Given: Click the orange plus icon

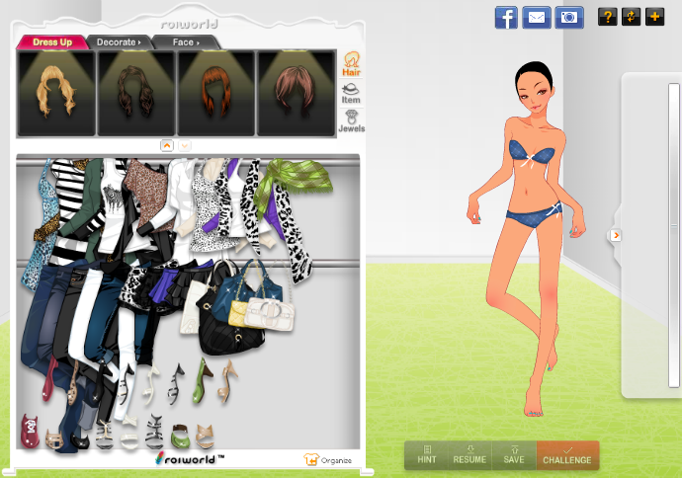Looking at the screenshot, I should pos(654,17).
